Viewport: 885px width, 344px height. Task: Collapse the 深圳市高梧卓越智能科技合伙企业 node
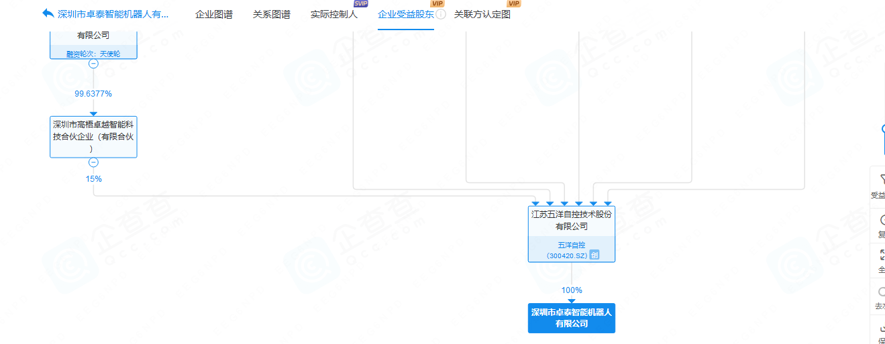pos(93,162)
